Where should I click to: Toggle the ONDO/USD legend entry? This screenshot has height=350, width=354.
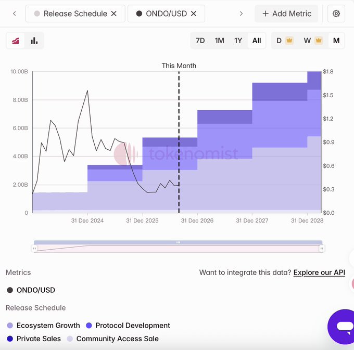(x=31, y=290)
